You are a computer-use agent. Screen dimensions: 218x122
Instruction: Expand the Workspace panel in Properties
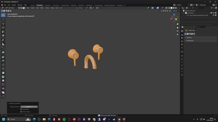coord(201,41)
